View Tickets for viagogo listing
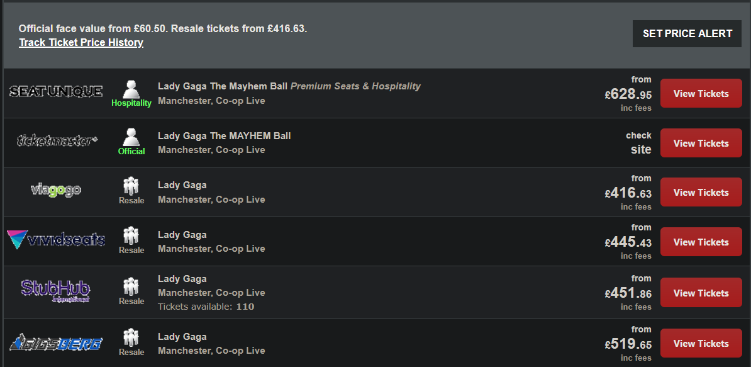The height and width of the screenshot is (367, 751). point(701,192)
